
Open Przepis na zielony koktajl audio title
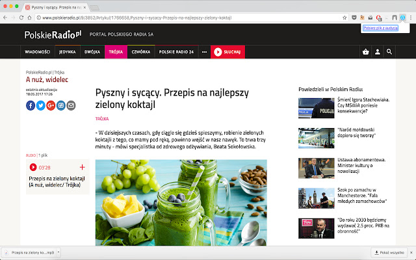[x=57, y=182]
